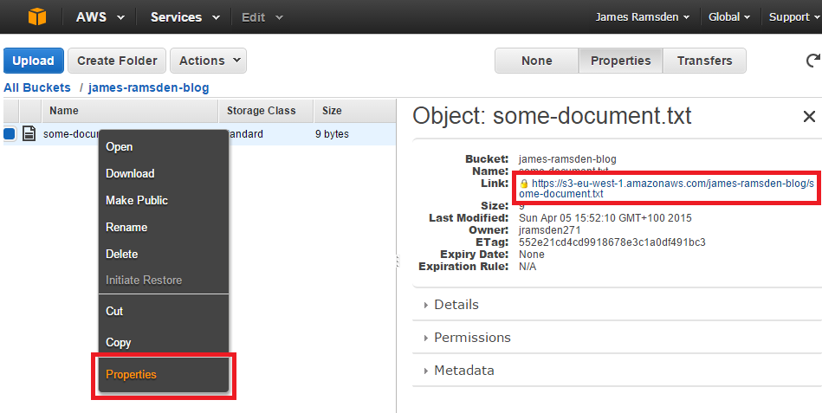The image size is (822, 413).
Task: Open the Edit dropdown in the top bar
Action: [x=262, y=16]
